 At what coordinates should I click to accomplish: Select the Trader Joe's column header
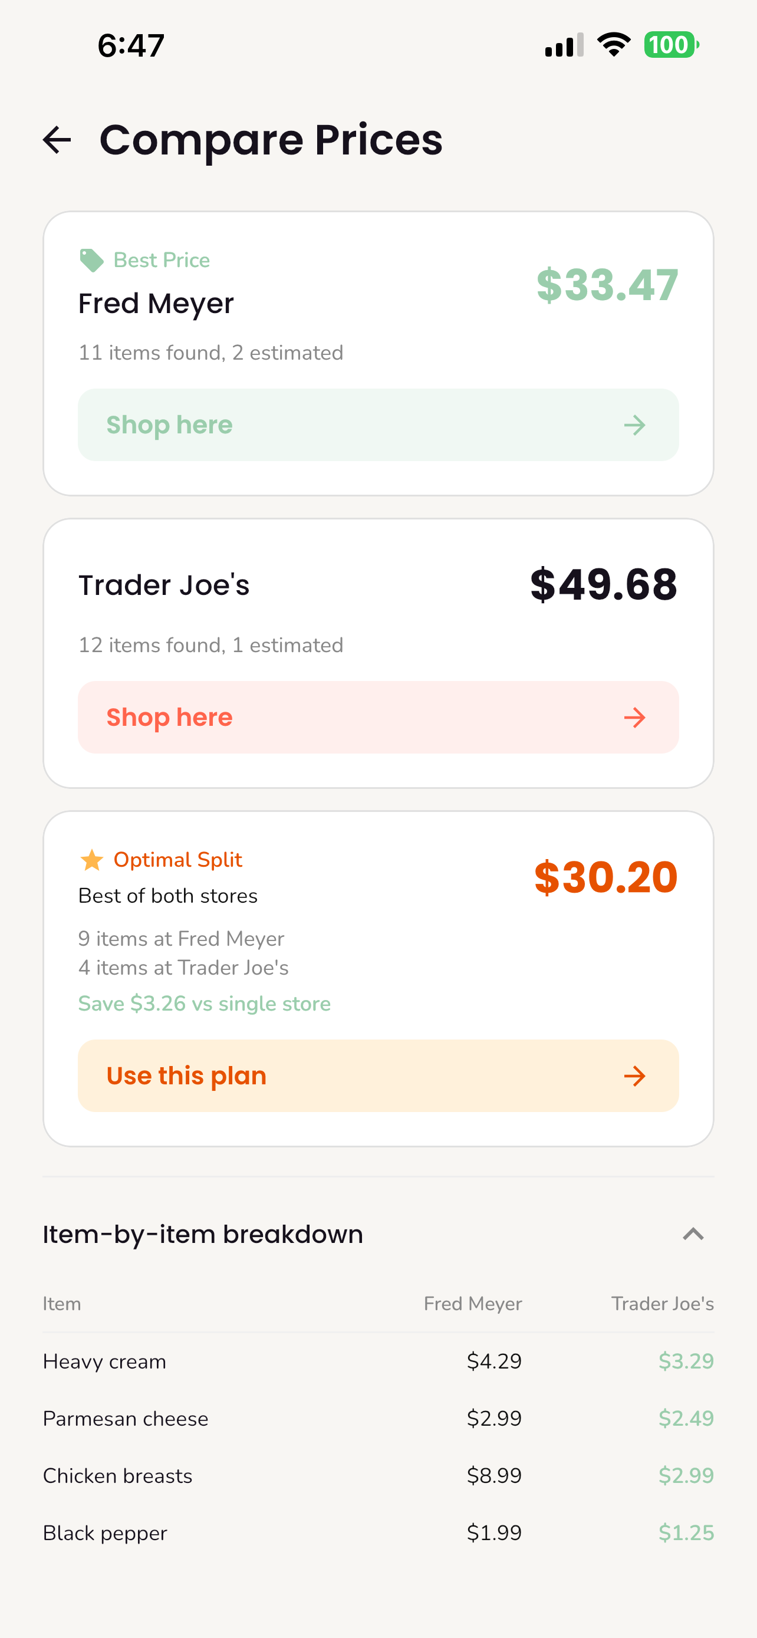(663, 1304)
